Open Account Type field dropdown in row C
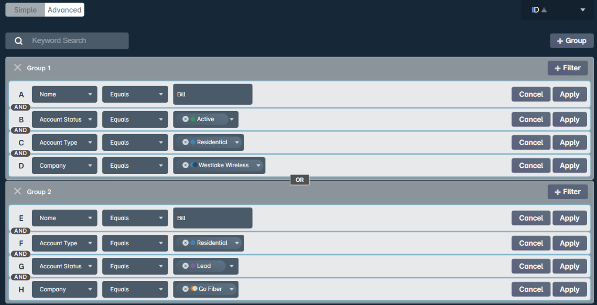The width and height of the screenshot is (597, 305). click(64, 143)
